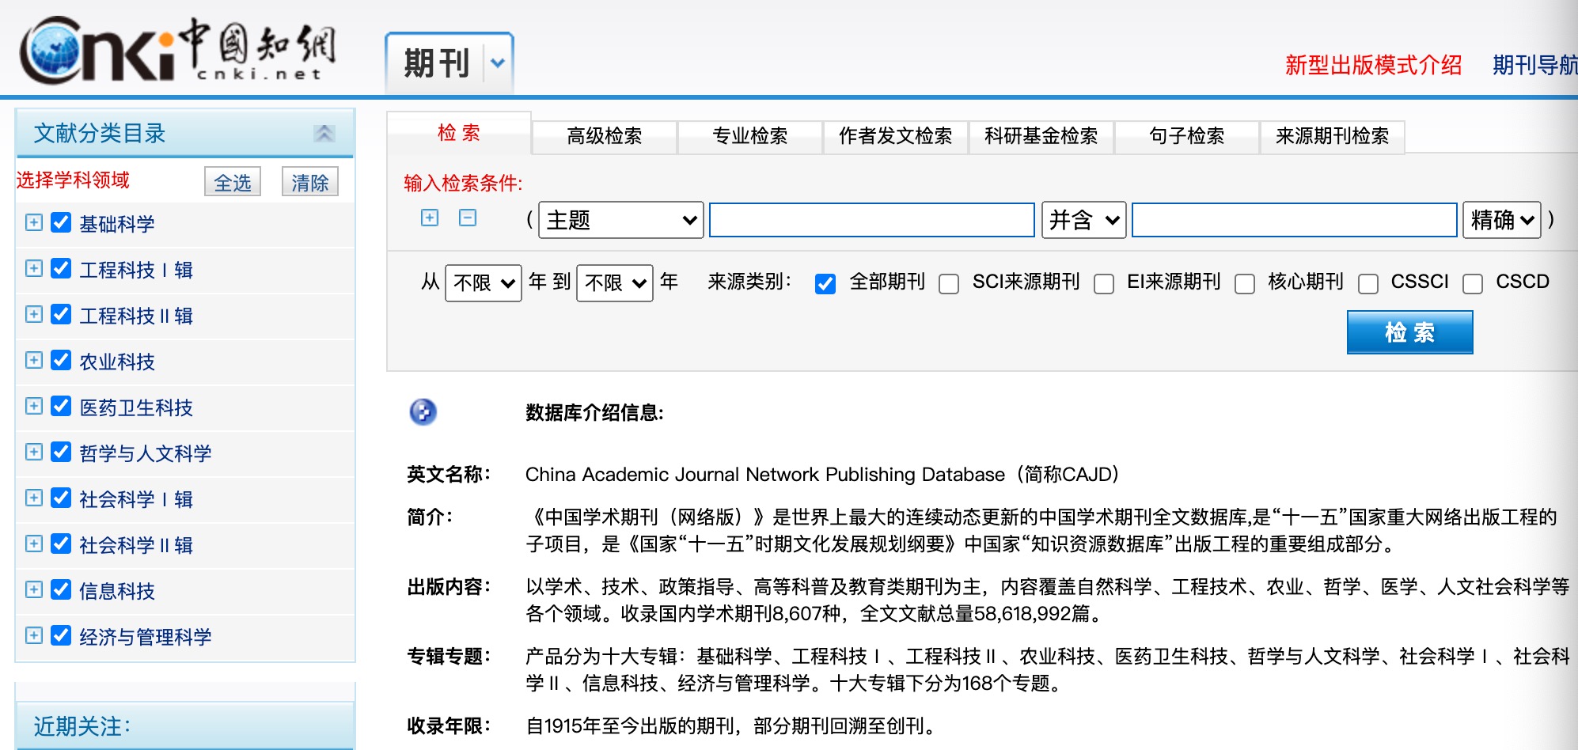
Task: Expand the 医药卫生科技 tree node
Action: 34,406
